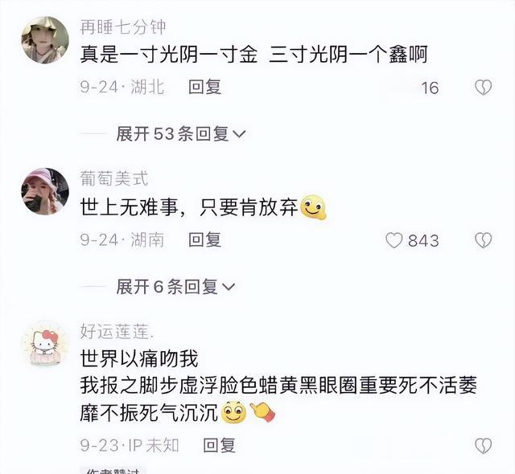
Task: Tap the pointing hand emoji in last comment
Action: [263, 411]
